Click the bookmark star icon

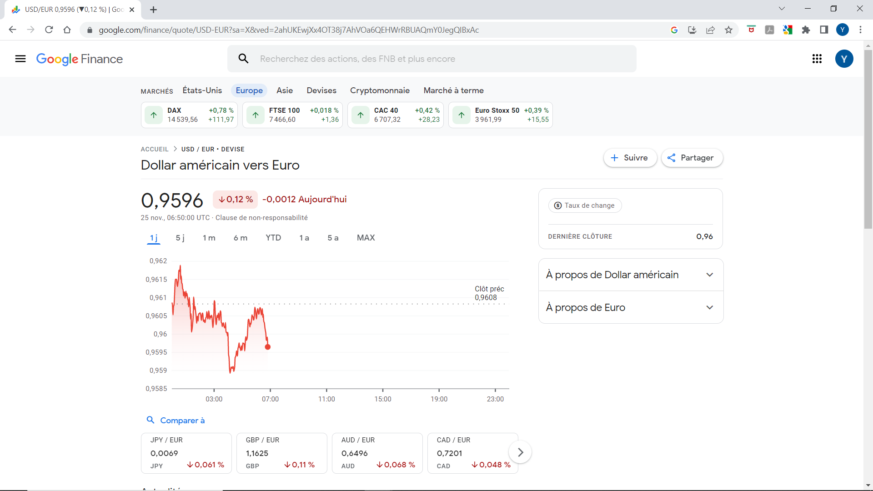[729, 30]
